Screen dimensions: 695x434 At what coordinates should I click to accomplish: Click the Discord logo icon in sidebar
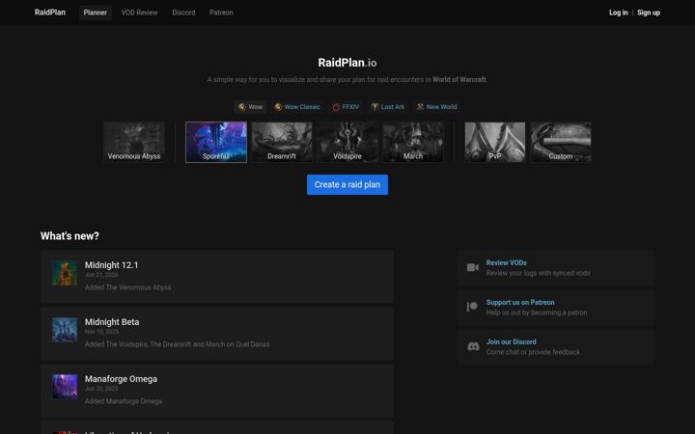pos(473,346)
